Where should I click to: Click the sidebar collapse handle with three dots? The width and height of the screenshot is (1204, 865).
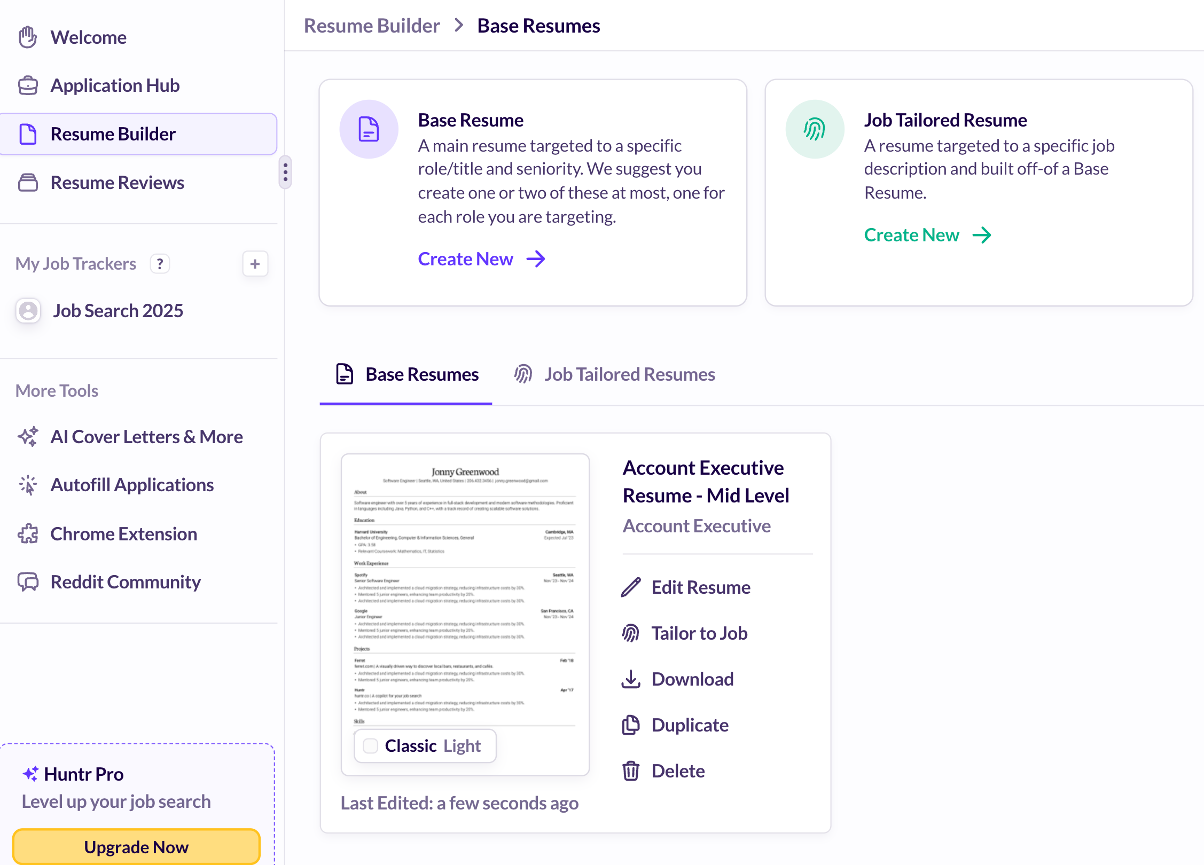(285, 172)
